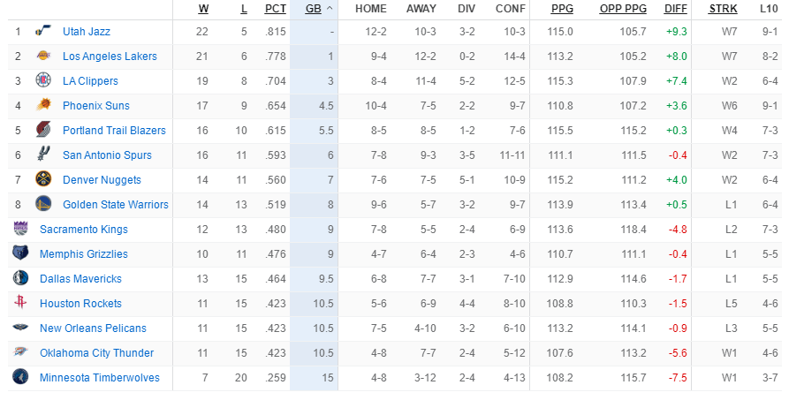
Task: Click the Houston Rockets logo icon
Action: [20, 304]
